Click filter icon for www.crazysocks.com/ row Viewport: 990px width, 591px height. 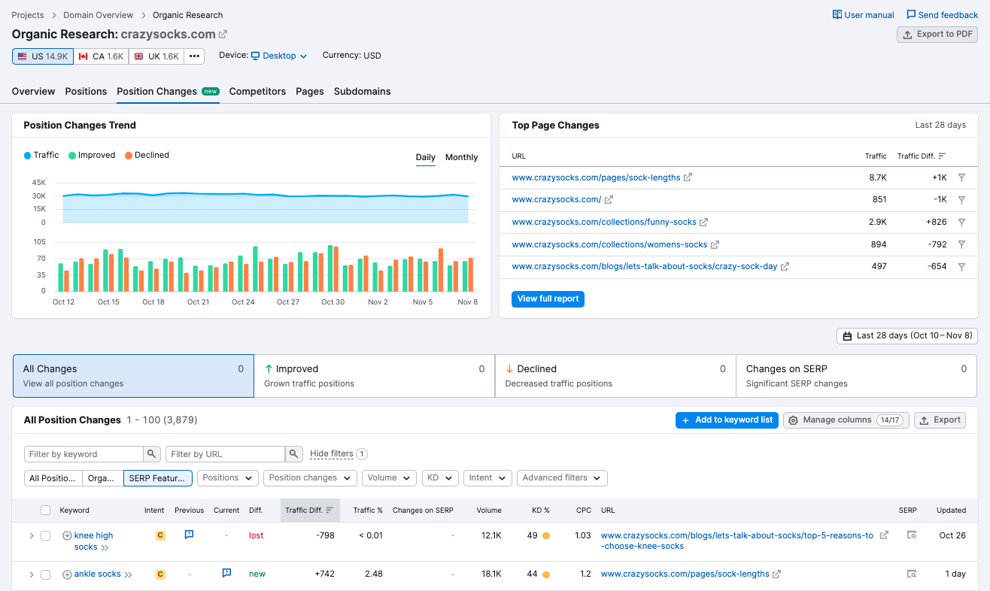point(961,200)
